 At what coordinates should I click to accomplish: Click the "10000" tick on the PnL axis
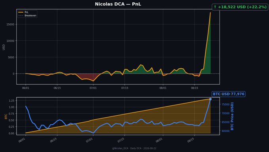click(x=11, y=41)
